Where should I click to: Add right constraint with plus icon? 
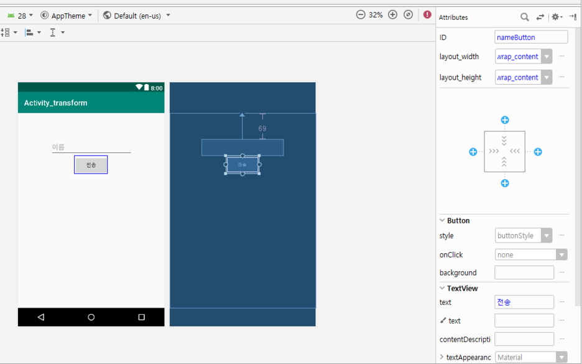tap(538, 152)
